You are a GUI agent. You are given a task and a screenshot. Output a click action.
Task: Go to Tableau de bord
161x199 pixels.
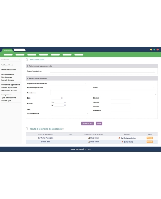pyautogui.click(x=7, y=65)
